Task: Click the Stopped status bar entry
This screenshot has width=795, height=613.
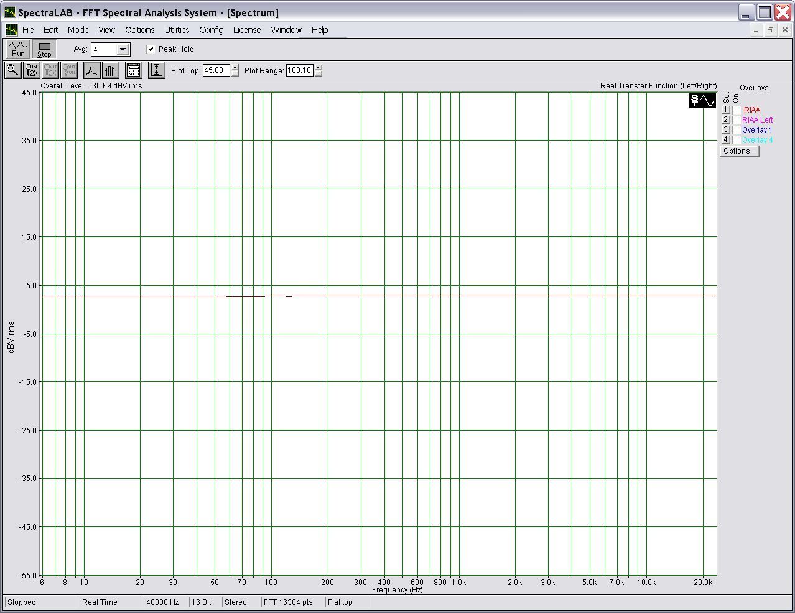Action: coord(42,602)
